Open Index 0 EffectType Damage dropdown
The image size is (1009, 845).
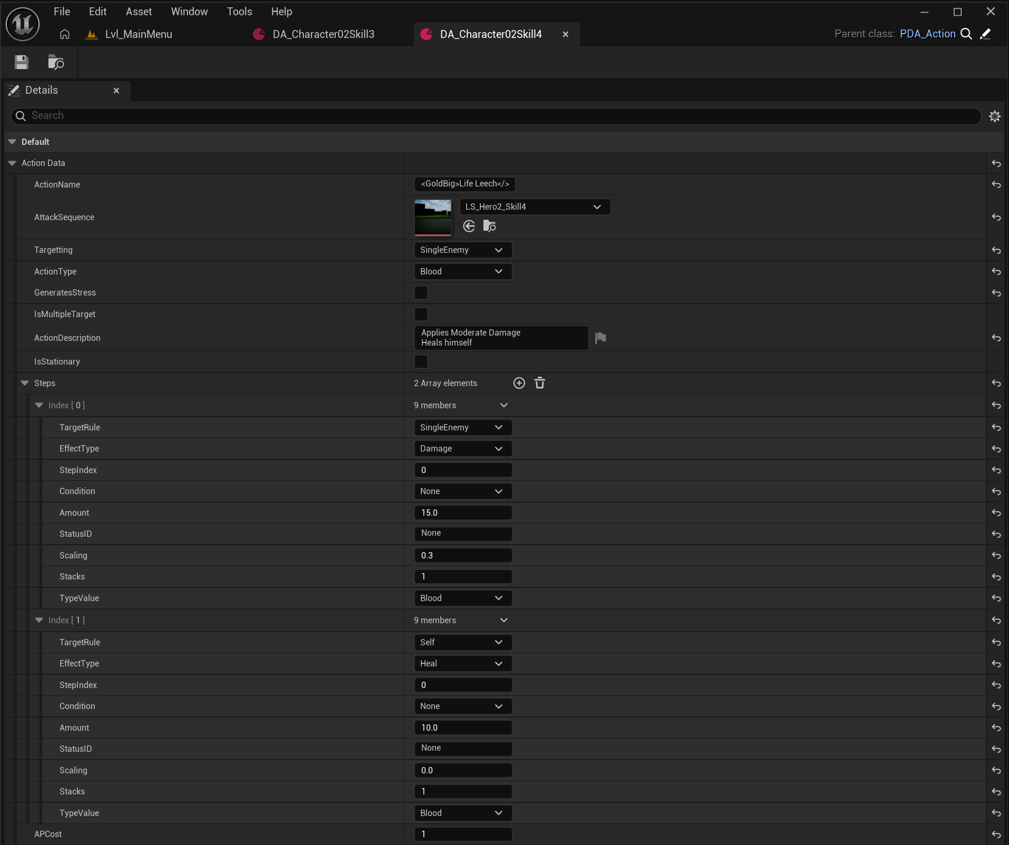tap(463, 448)
